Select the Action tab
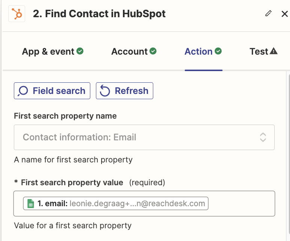This screenshot has height=241, width=290. 203,51
